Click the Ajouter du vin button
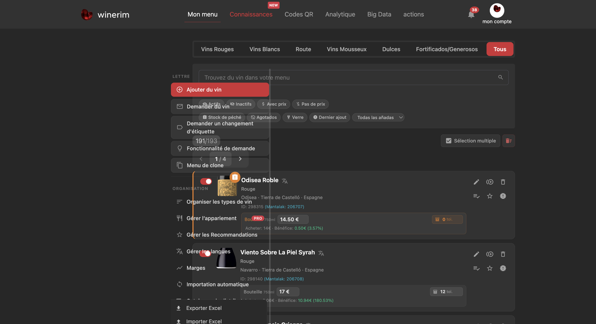 click(220, 90)
